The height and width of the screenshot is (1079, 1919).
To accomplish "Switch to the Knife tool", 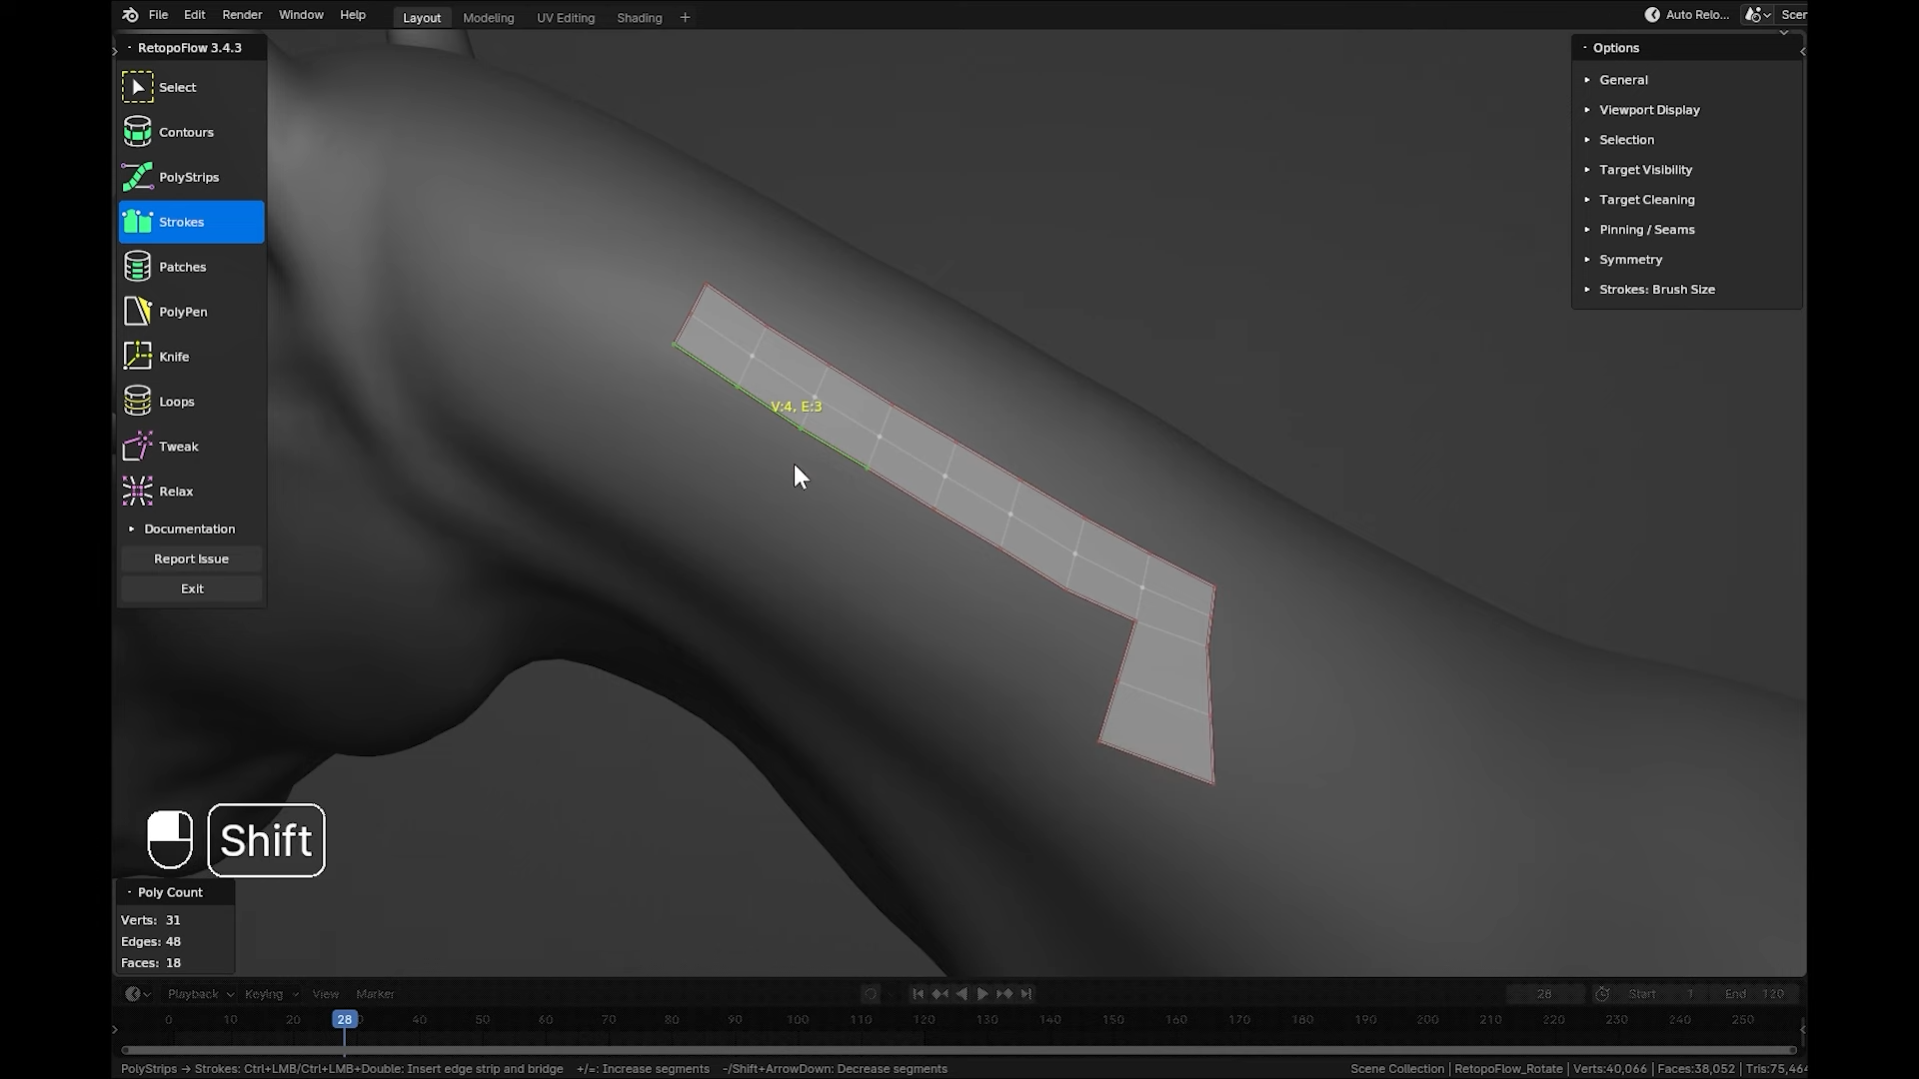I will [x=176, y=356].
